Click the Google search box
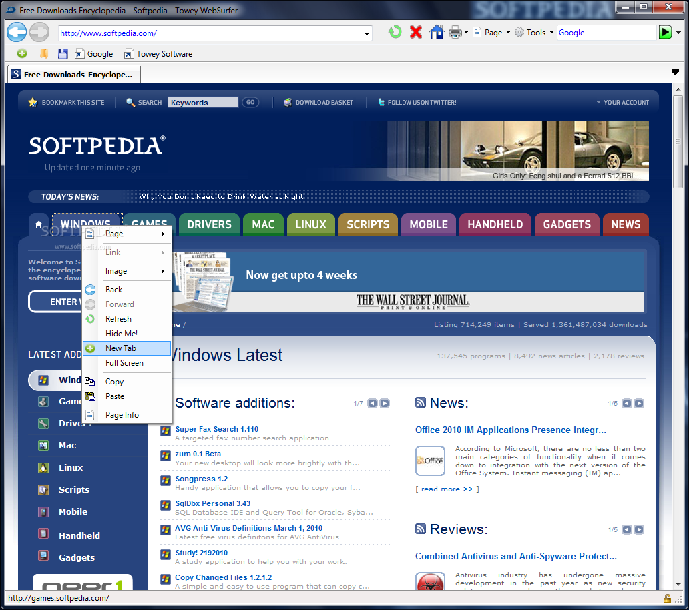The image size is (689, 610). point(606,33)
